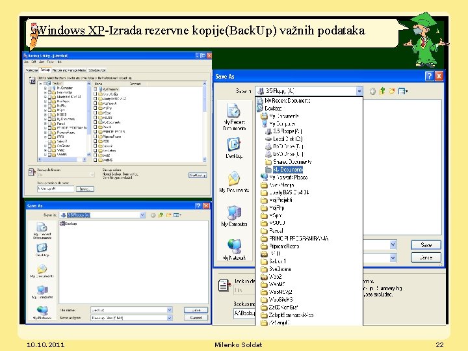Viewport: 468px width, 351px height.
Task: Click vertical scrollbar of Backup Utility Name list
Action: (x=205, y=122)
